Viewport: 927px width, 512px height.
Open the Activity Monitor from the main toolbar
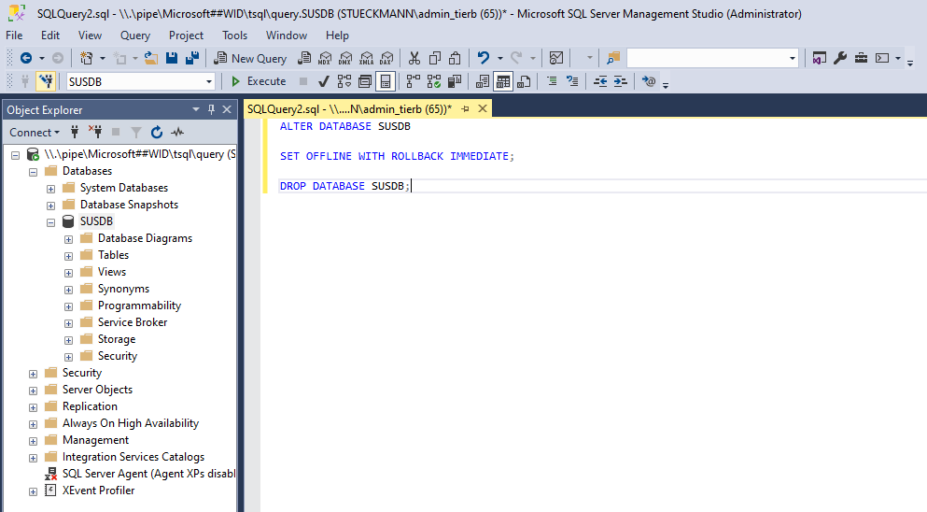coord(555,58)
